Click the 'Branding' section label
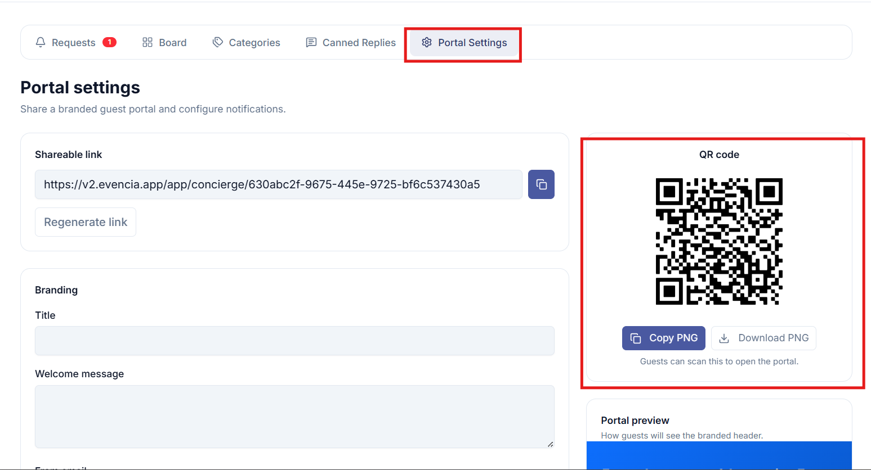 [56, 290]
